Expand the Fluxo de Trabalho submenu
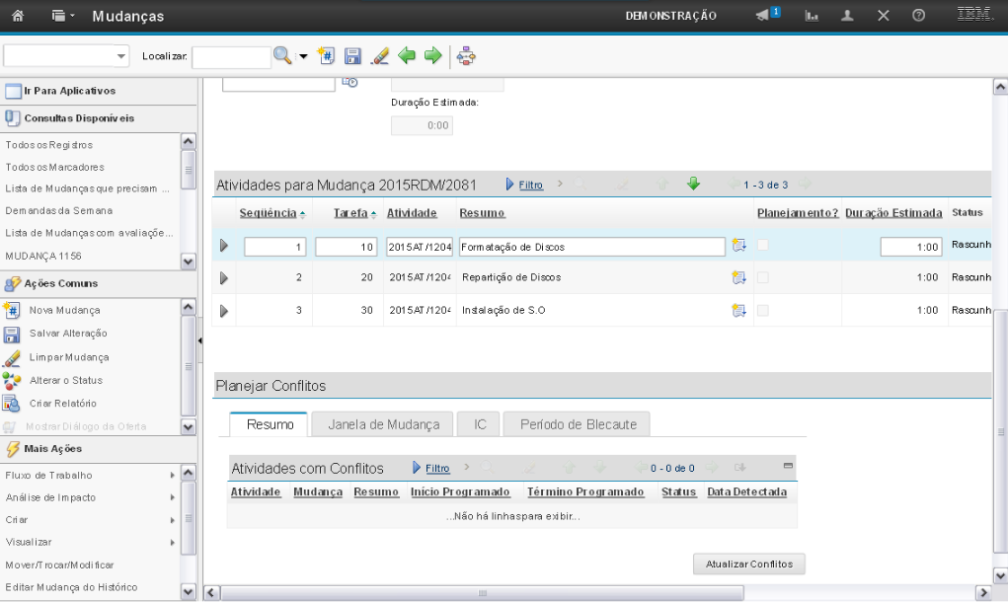Screen dimensions: 1008x602 [172, 476]
